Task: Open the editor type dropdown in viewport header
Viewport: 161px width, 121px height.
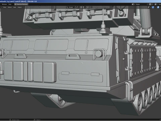Action: [x=1, y=7]
